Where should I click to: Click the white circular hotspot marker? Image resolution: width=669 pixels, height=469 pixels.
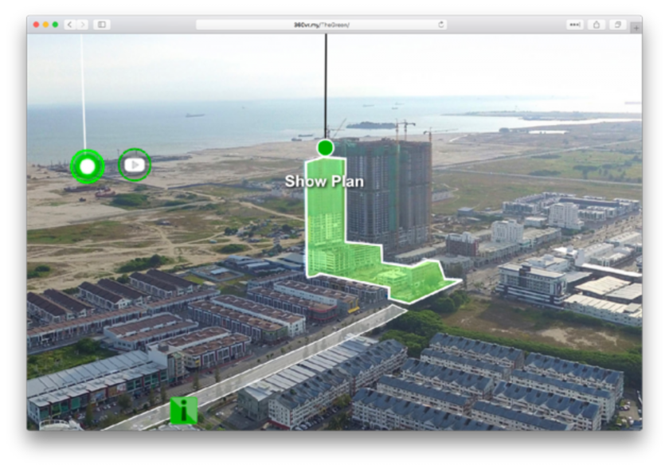tap(87, 166)
